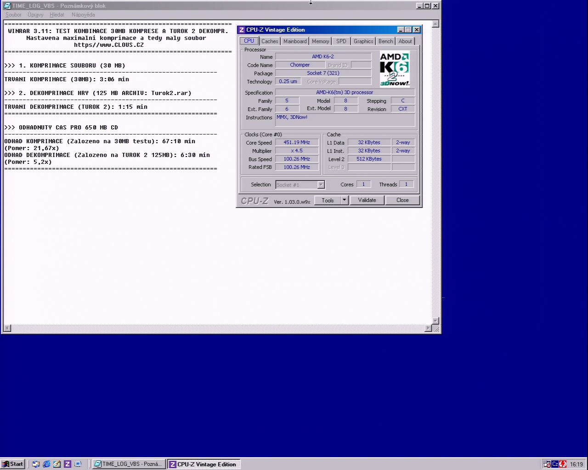Expand the Tools dropdown arrow

(344, 200)
